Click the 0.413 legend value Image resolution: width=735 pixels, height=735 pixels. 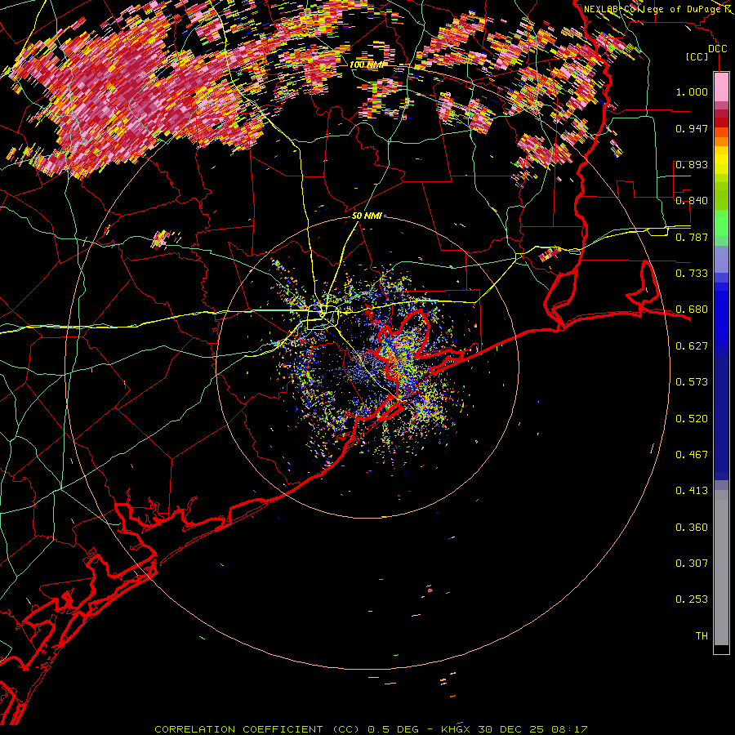click(692, 491)
